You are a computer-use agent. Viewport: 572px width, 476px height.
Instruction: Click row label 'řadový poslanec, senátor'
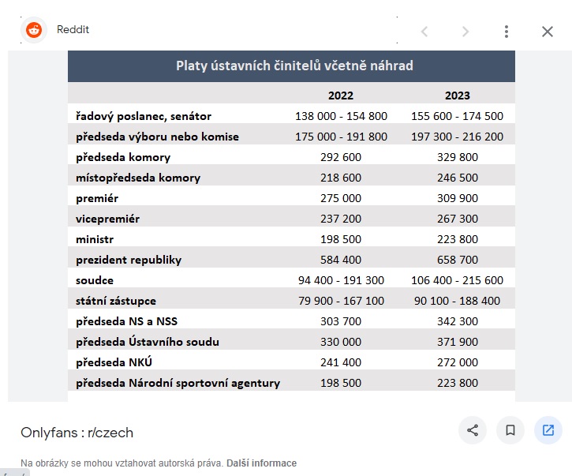[x=144, y=117]
